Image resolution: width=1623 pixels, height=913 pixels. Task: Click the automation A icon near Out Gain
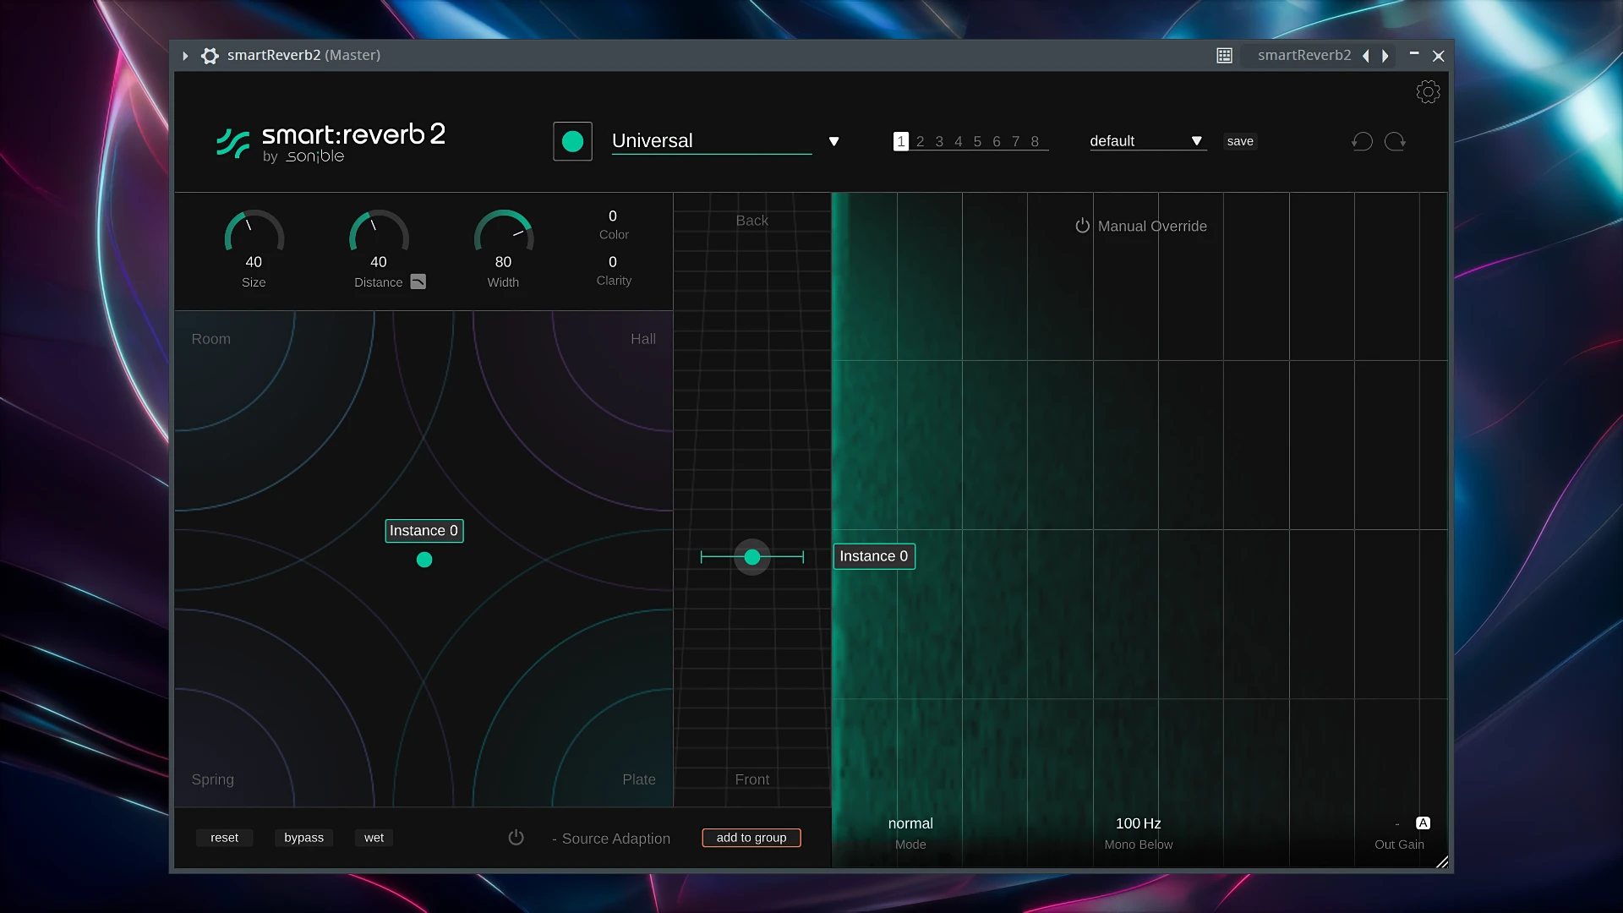coord(1423,823)
